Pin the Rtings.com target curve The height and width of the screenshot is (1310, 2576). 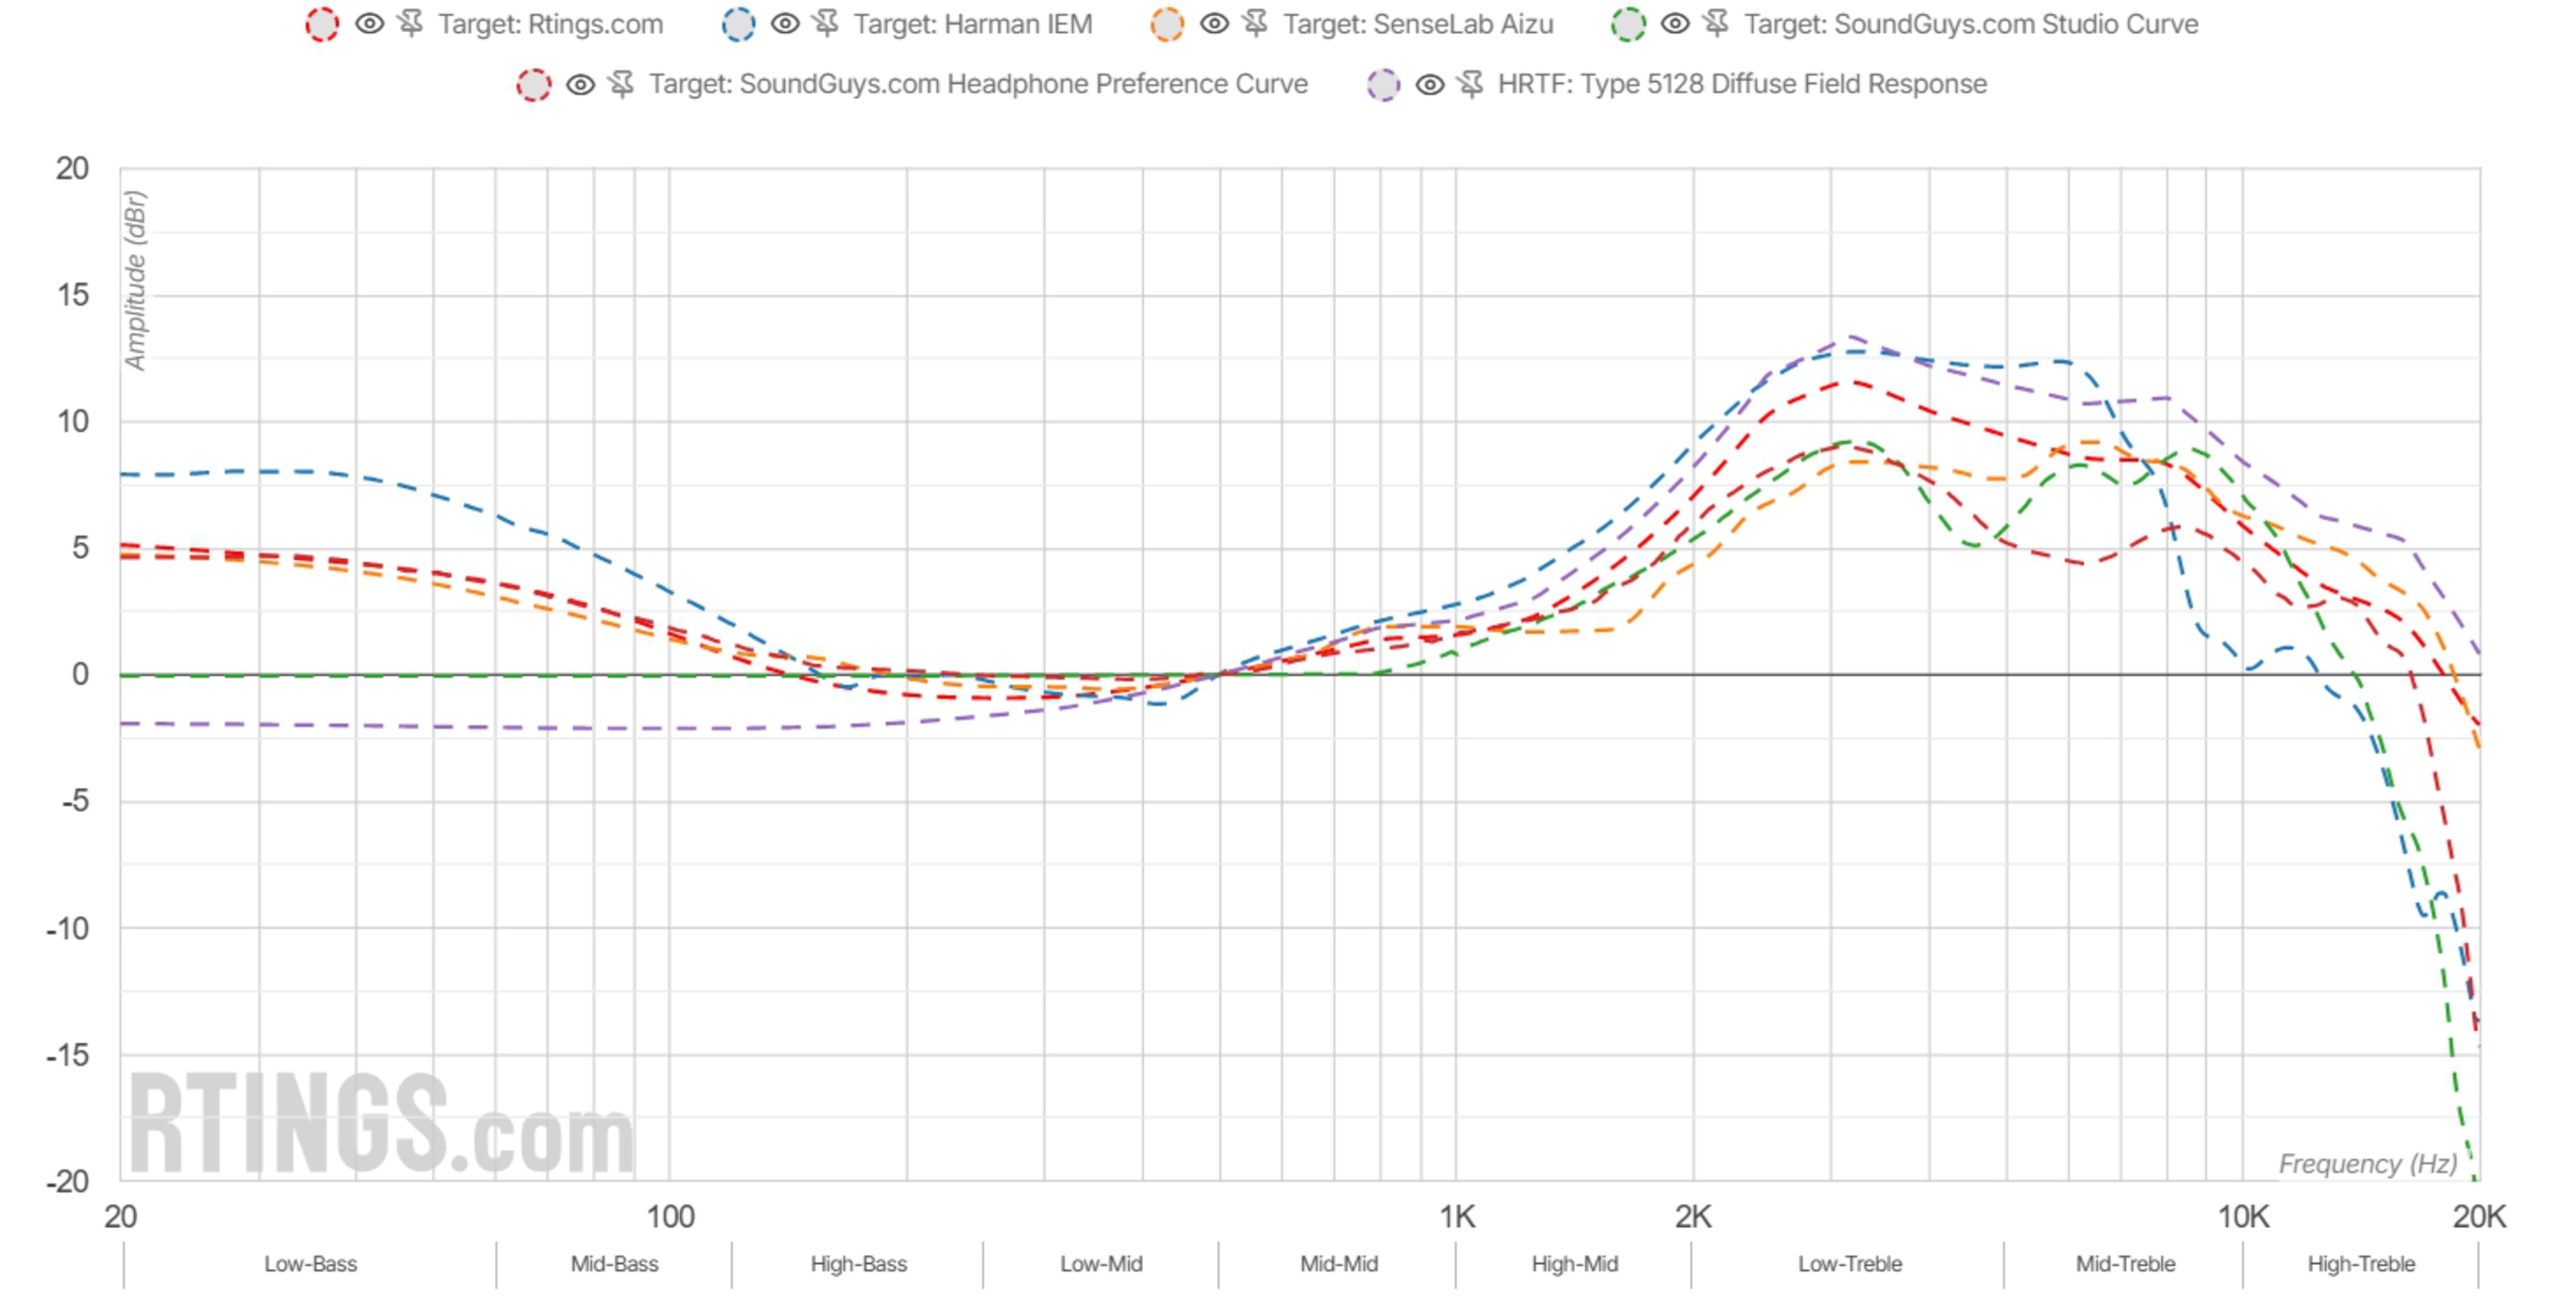(411, 24)
